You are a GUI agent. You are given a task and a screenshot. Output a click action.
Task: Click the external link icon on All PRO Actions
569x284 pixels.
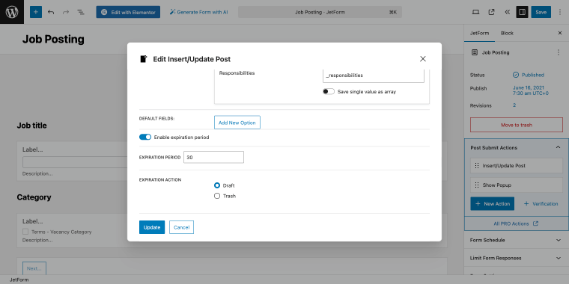[x=535, y=223]
